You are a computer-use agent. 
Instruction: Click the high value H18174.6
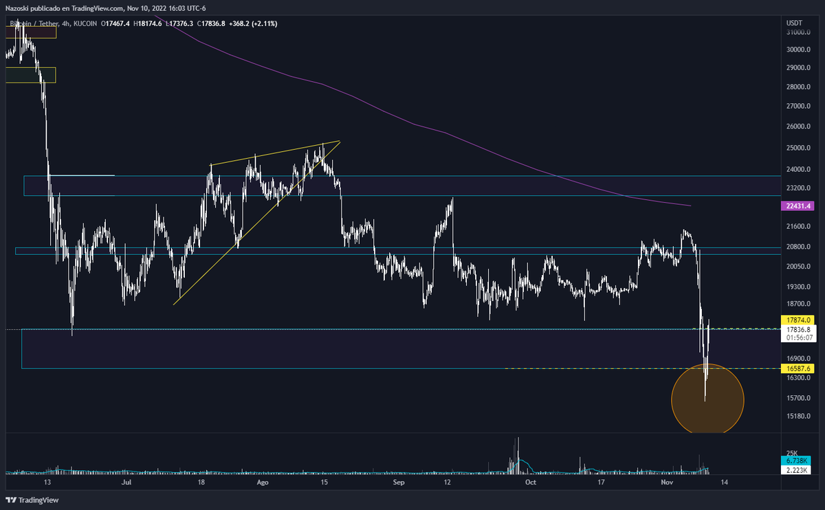(148, 24)
